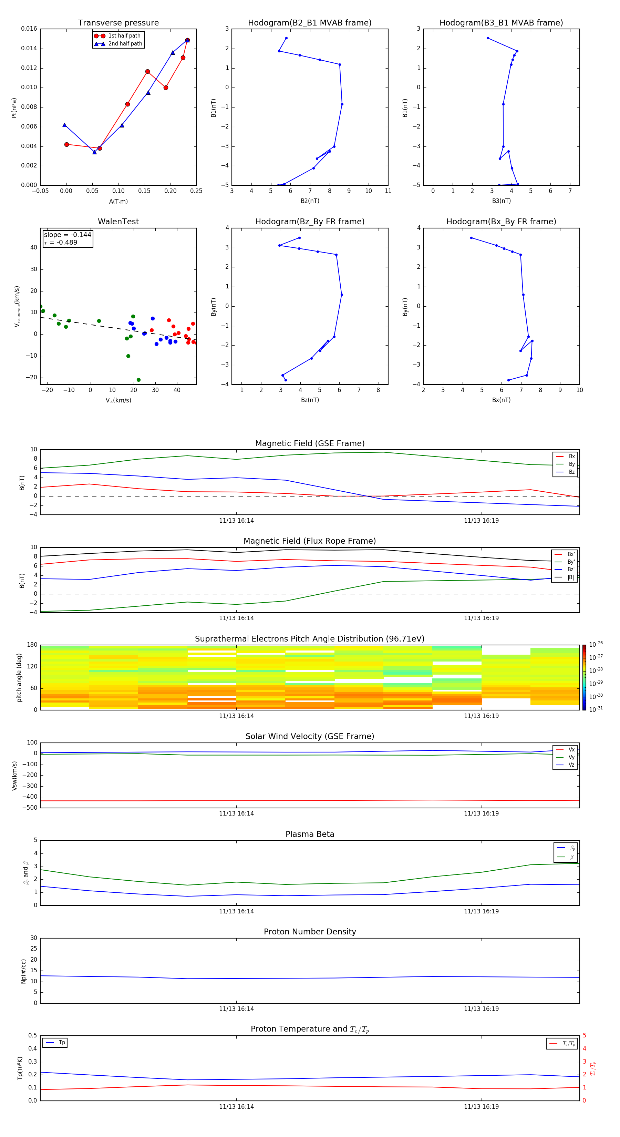Click the 'Hodogram(Bz_By FR frame)' title
The height and width of the screenshot is (1137, 620).
click(309, 222)
